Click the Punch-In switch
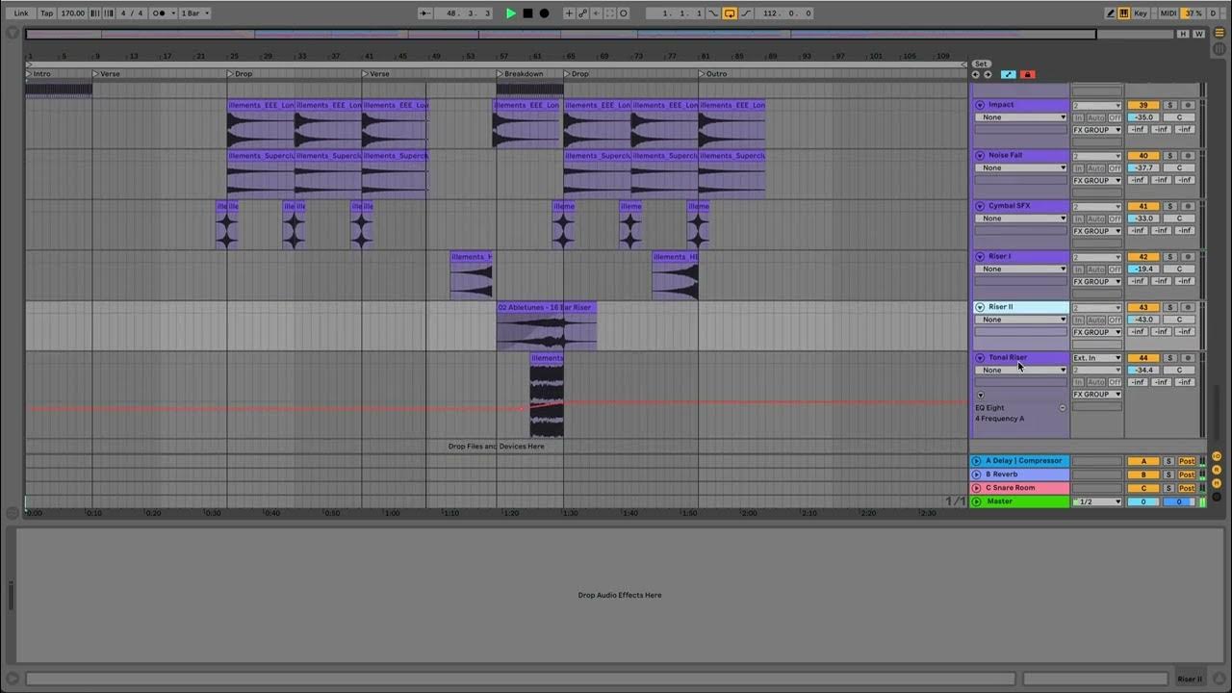Screen dimensions: 1232x693 [713, 13]
